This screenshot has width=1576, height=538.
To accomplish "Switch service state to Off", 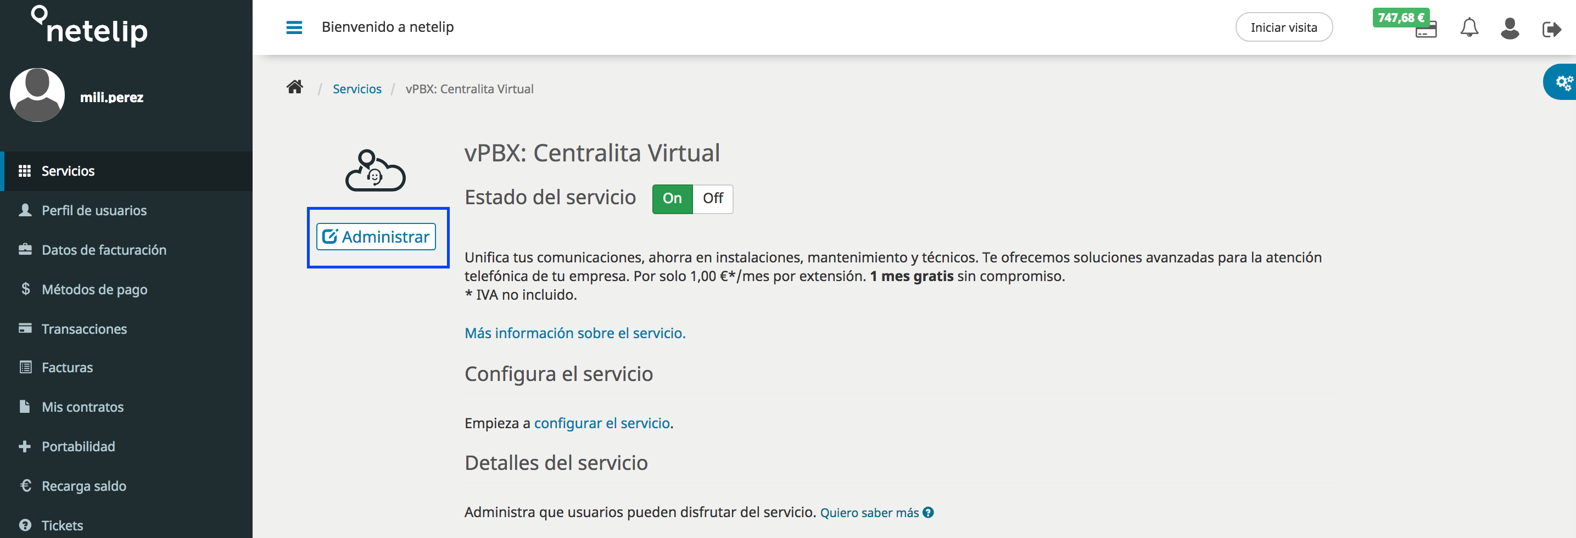I will tap(713, 199).
